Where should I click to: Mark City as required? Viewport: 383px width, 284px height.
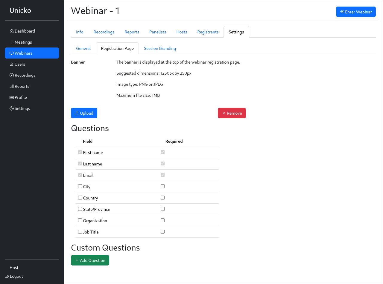pos(162,186)
